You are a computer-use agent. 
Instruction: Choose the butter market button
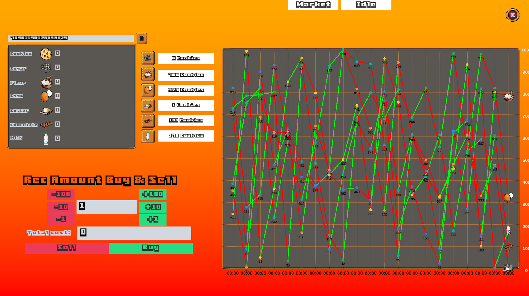(148, 105)
